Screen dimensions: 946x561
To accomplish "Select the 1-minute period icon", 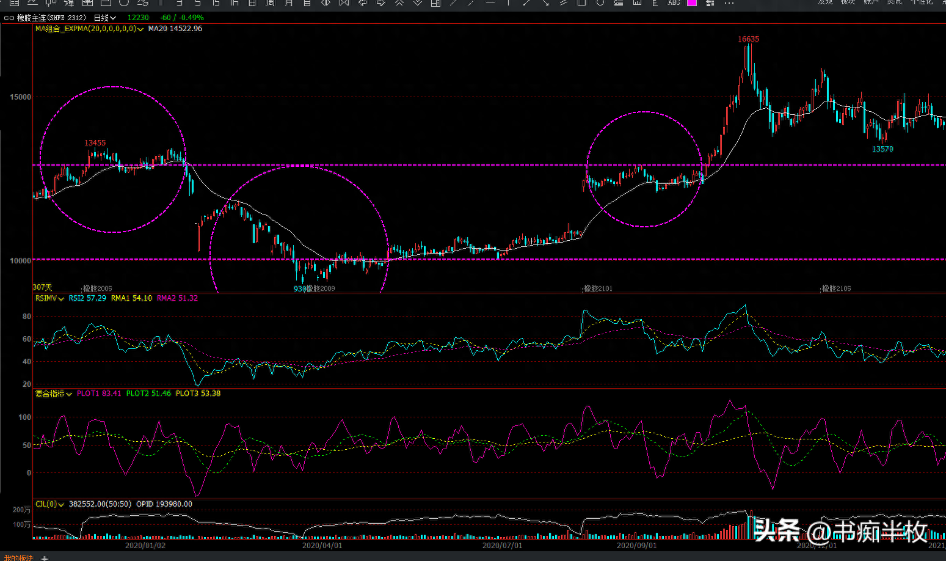I will tap(161, 2).
